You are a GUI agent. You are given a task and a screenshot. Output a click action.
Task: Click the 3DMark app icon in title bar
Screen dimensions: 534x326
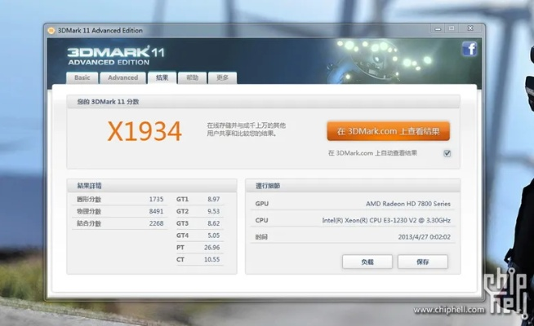pyautogui.click(x=51, y=29)
